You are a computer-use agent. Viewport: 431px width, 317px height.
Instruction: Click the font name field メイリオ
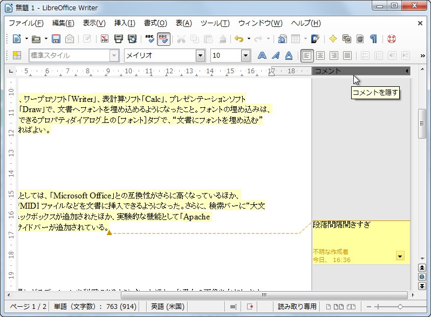[x=160, y=56]
